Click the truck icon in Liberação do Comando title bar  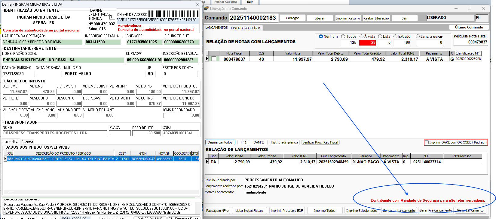pyautogui.click(x=207, y=9)
